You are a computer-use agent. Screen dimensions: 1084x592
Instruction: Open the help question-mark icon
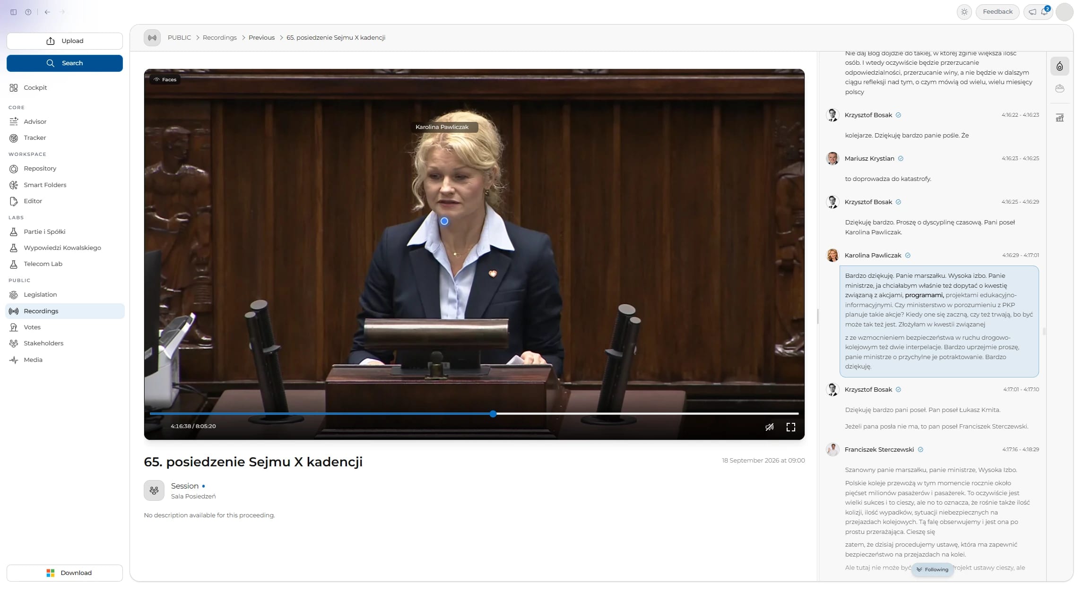tap(28, 12)
